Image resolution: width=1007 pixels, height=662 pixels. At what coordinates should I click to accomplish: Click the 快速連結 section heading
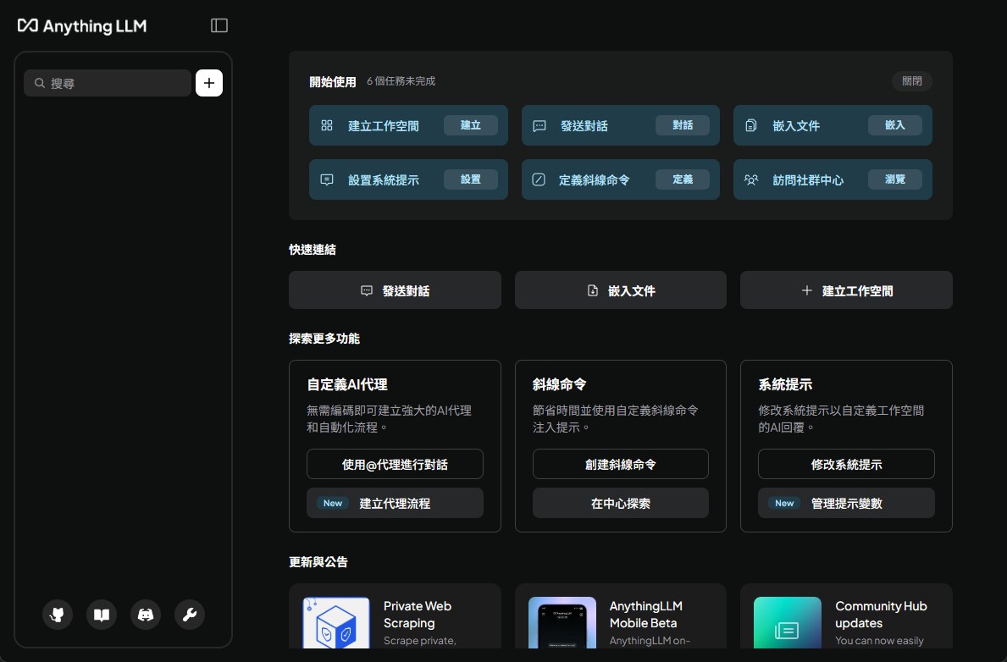(313, 249)
